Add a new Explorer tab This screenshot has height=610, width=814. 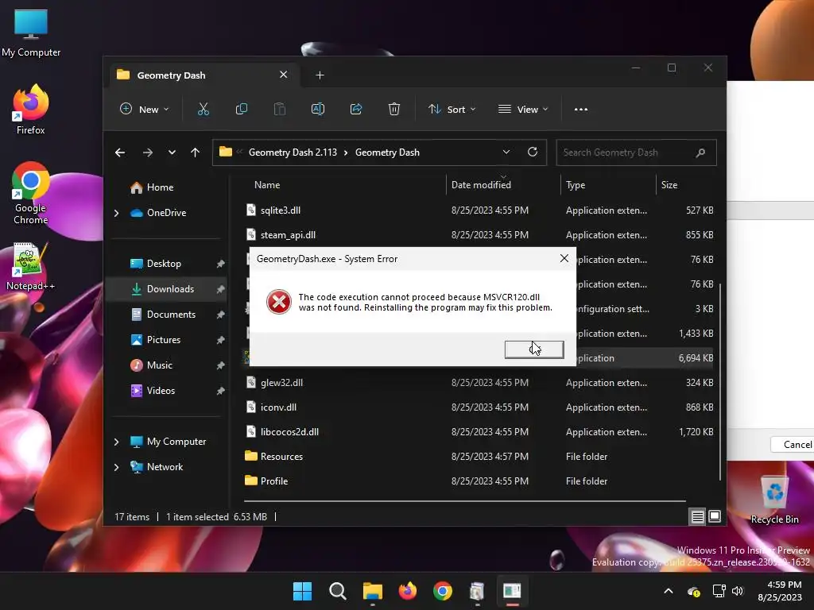click(x=320, y=75)
